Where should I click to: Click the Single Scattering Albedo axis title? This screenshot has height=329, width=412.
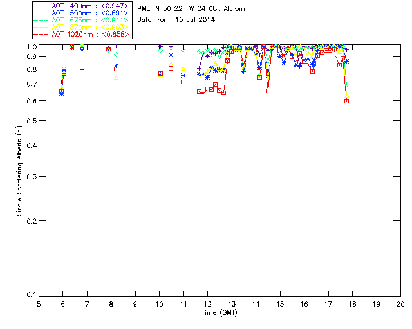pyautogui.click(x=19, y=171)
